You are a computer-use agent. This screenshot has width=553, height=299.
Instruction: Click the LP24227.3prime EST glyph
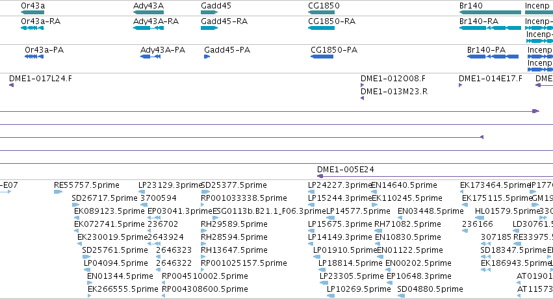(x=311, y=192)
